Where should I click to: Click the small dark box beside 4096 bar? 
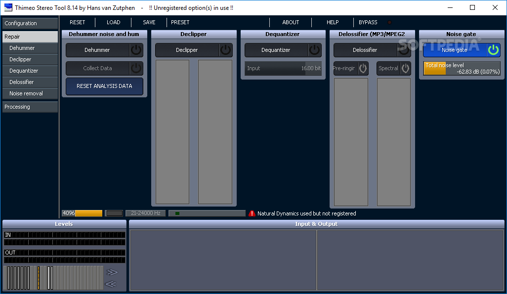[x=115, y=213]
